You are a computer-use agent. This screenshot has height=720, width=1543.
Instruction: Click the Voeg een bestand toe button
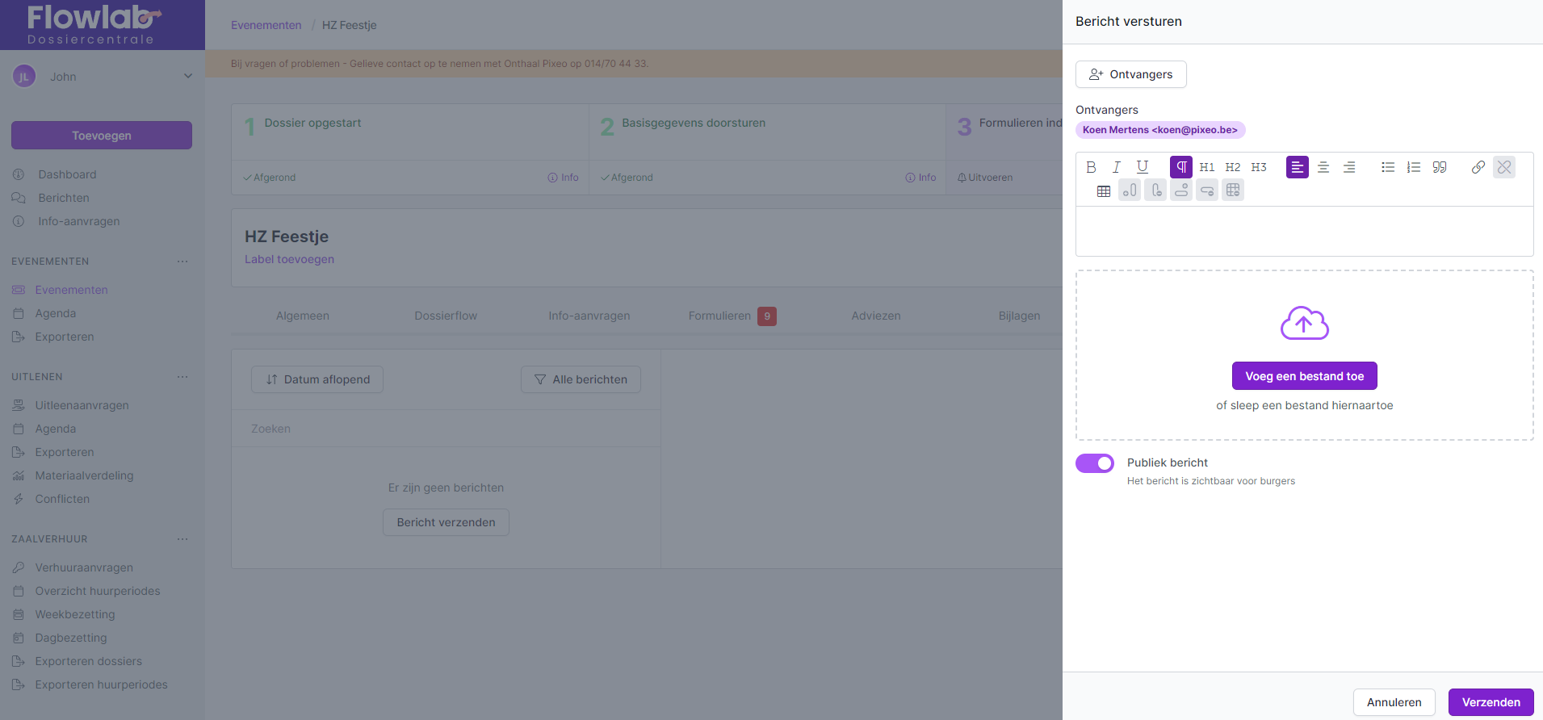[x=1304, y=376]
